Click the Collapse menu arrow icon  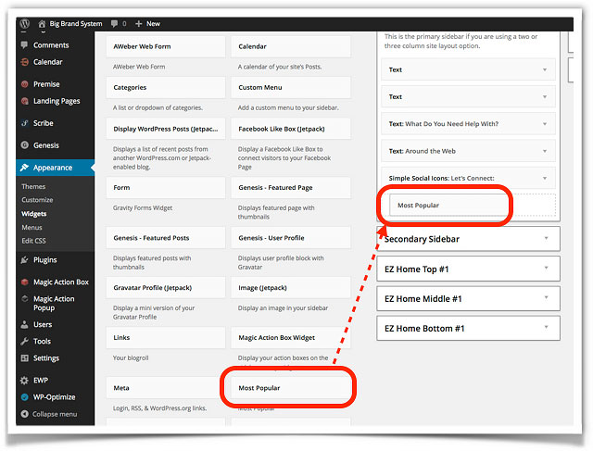(x=25, y=414)
